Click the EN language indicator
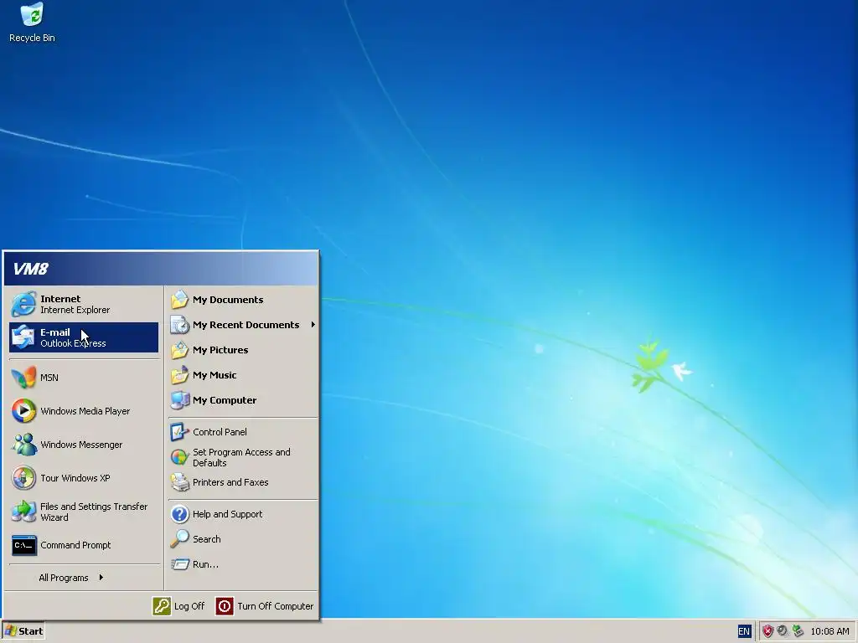Image resolution: width=858 pixels, height=643 pixels. coord(744,631)
